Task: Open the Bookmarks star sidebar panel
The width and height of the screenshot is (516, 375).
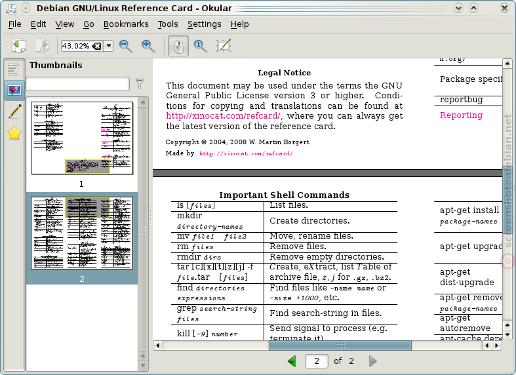Action: click(14, 133)
